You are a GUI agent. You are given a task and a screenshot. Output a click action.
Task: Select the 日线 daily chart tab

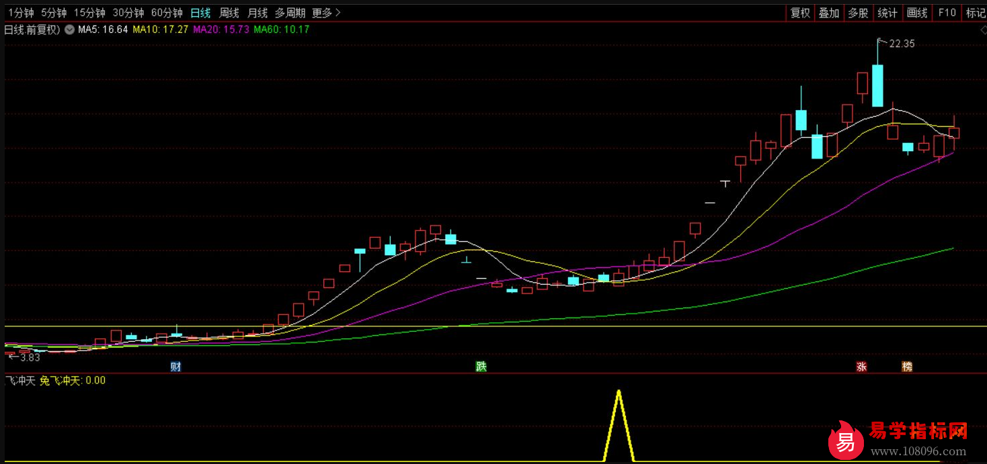[x=200, y=13]
